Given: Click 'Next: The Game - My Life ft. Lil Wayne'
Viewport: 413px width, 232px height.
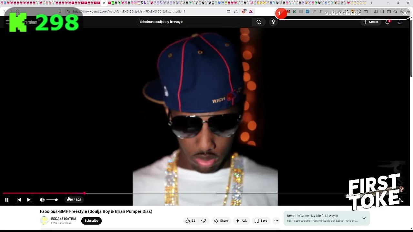Looking at the screenshot, I should pyautogui.click(x=312, y=216).
